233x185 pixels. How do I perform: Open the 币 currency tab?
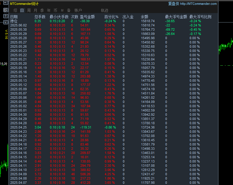pyautogui.click(x=55, y=10)
